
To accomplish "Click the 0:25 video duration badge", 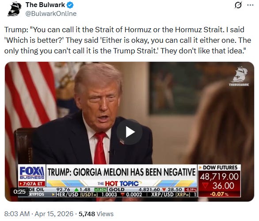I will [19, 191].
